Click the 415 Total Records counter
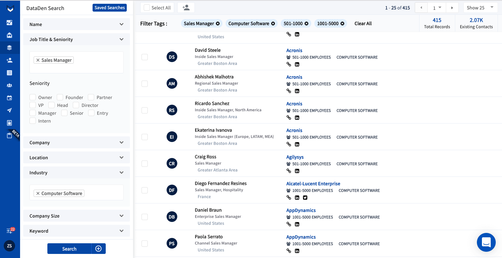This screenshot has height=258, width=502. click(x=437, y=23)
